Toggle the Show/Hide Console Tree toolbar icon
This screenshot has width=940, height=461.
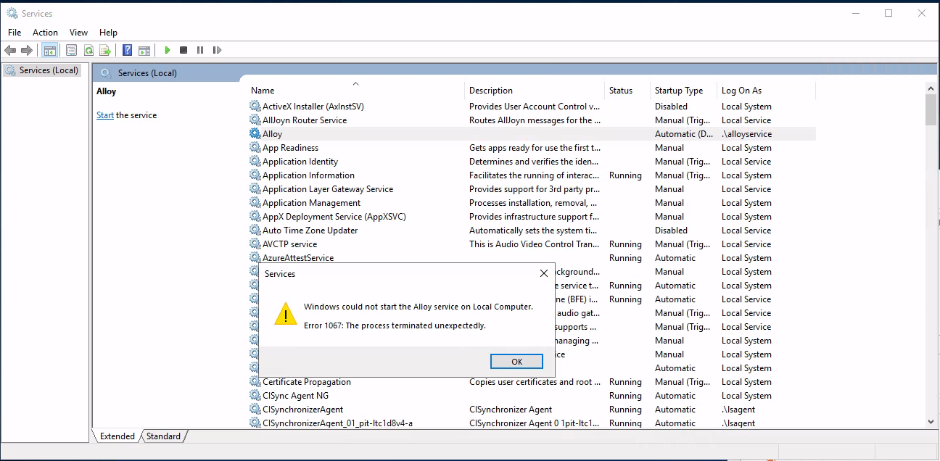coord(50,50)
